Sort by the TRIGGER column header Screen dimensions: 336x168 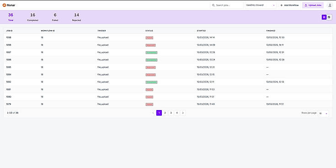[101, 31]
